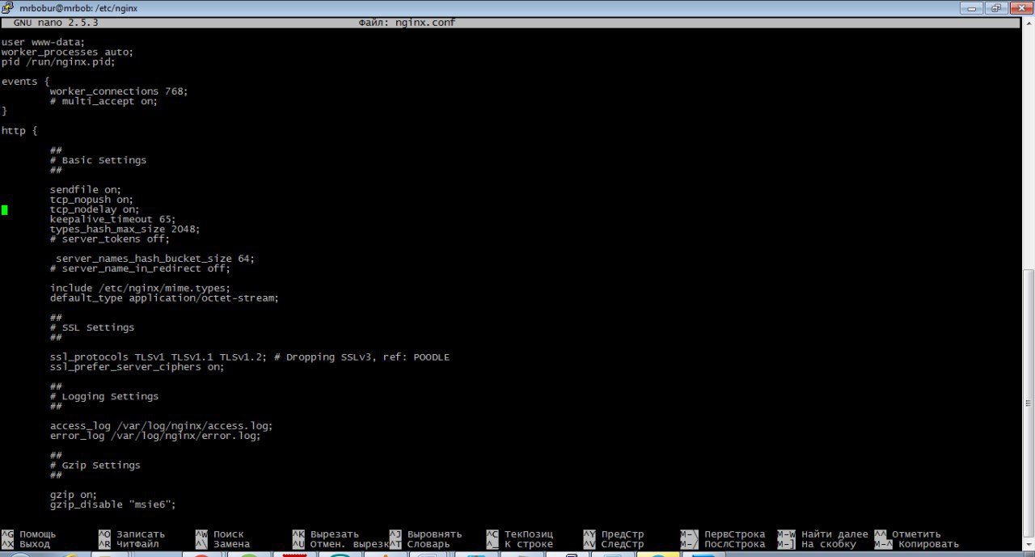Place cursor on 'pid /run/nginx.pid;' line
This screenshot has height=557, width=1035.
click(x=58, y=61)
